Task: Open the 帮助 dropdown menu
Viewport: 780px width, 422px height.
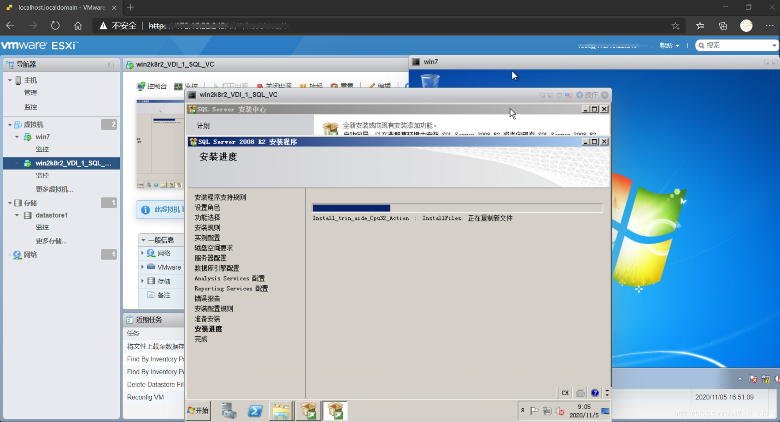Action: point(669,46)
